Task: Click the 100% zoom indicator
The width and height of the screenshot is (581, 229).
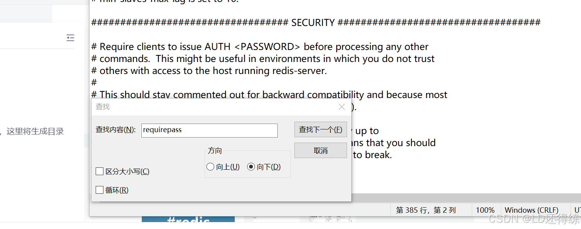Action: (485, 210)
